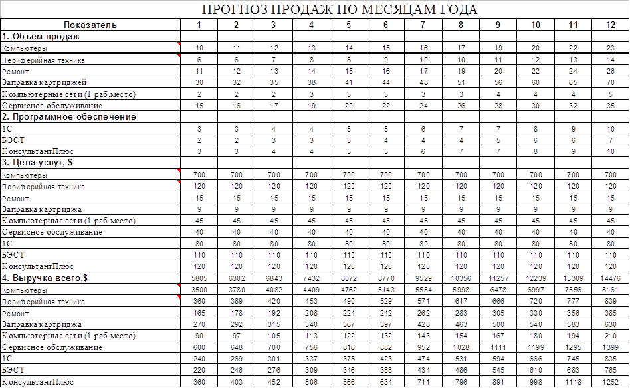Select total revenue cell with value 5805

coord(199,278)
